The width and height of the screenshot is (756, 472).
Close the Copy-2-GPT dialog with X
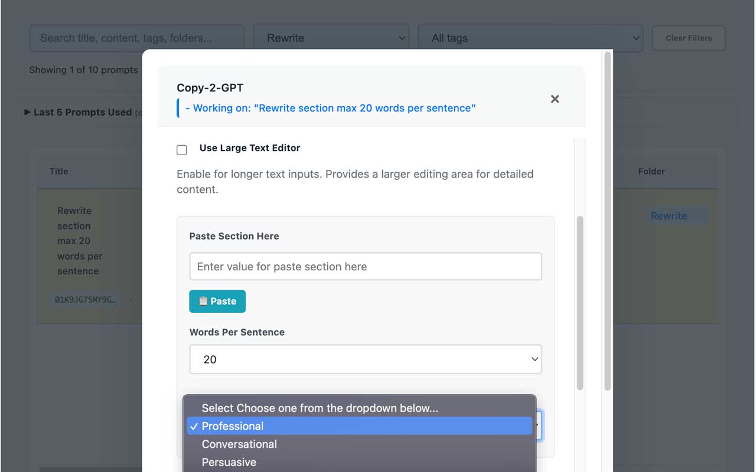pyautogui.click(x=555, y=99)
